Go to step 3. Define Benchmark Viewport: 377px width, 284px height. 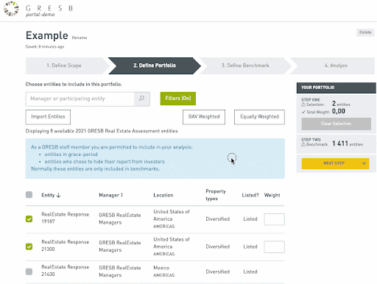coord(245,65)
